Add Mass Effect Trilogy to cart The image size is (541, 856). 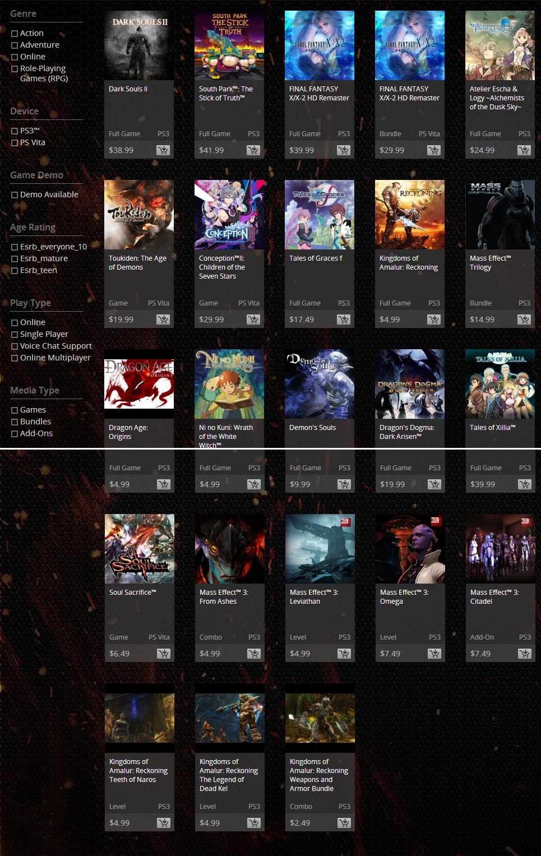pos(524,320)
